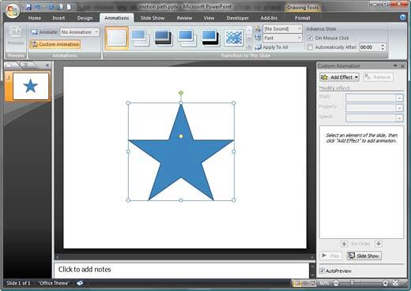
Task: Open the Review tab
Action: [184, 18]
